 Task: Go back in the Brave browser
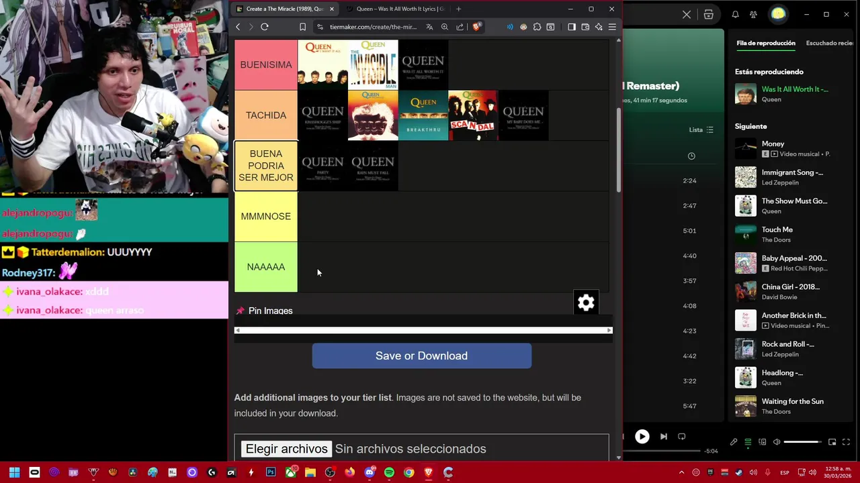coord(238,27)
